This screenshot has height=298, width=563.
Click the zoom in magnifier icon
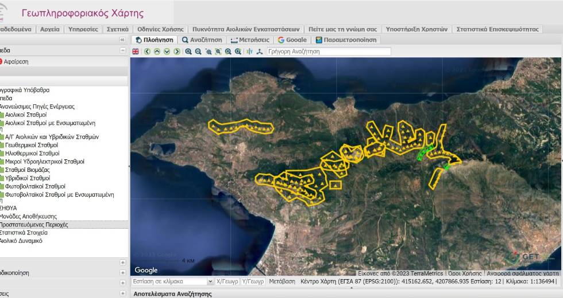(188, 52)
